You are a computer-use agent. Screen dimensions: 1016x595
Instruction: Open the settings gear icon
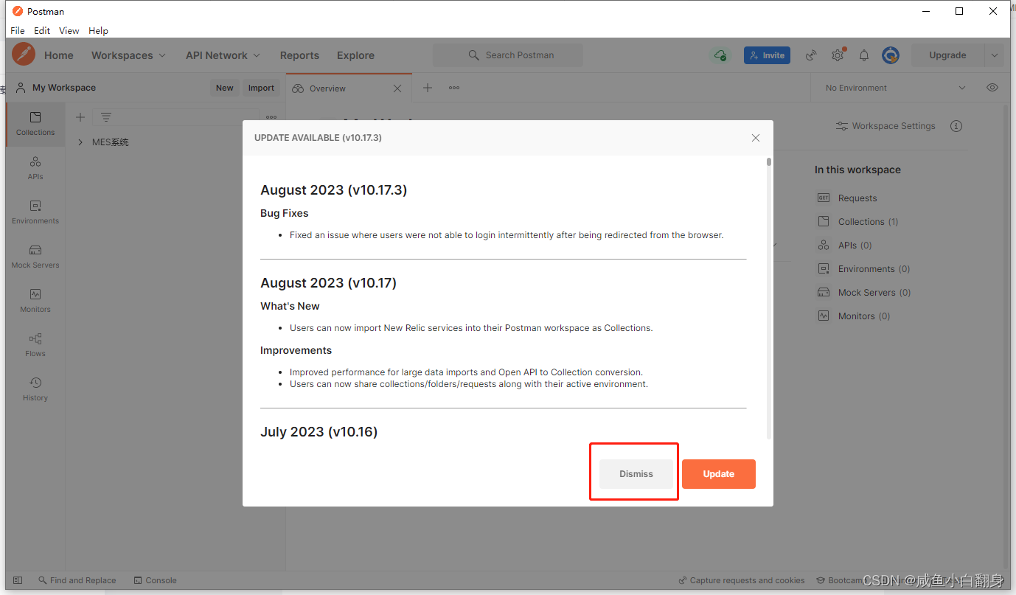coord(838,55)
